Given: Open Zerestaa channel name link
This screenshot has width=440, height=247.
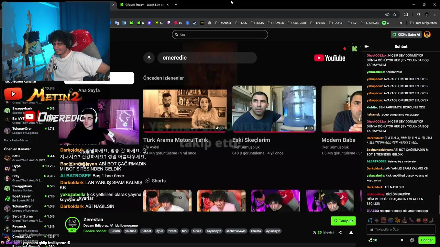Looking at the screenshot, I should [93, 220].
